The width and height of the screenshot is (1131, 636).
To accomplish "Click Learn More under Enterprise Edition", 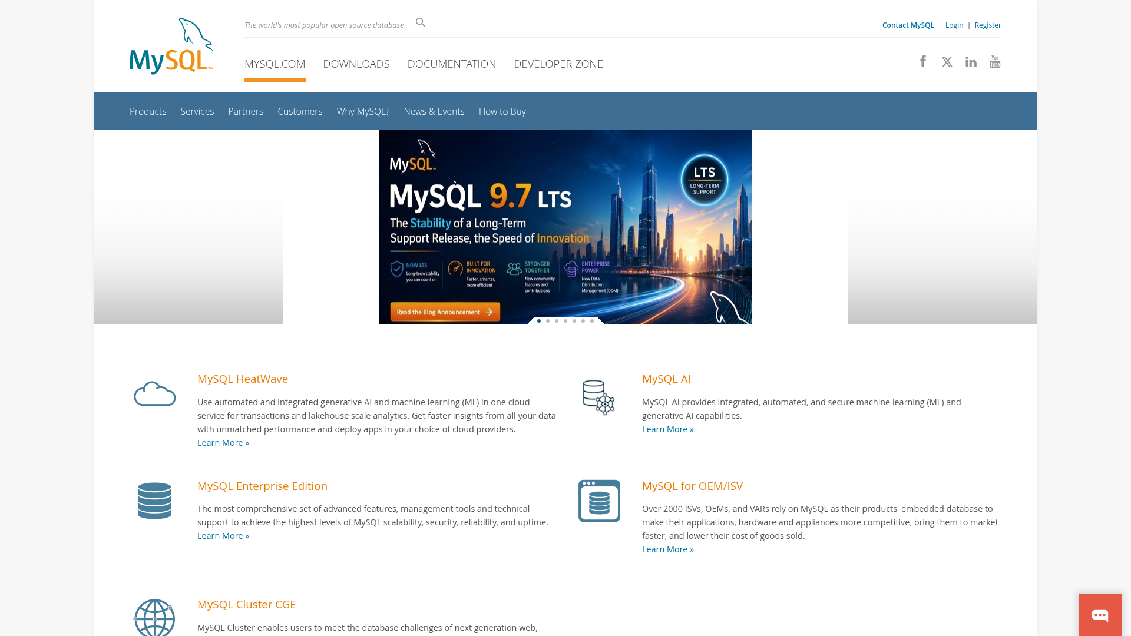I will coord(223,536).
